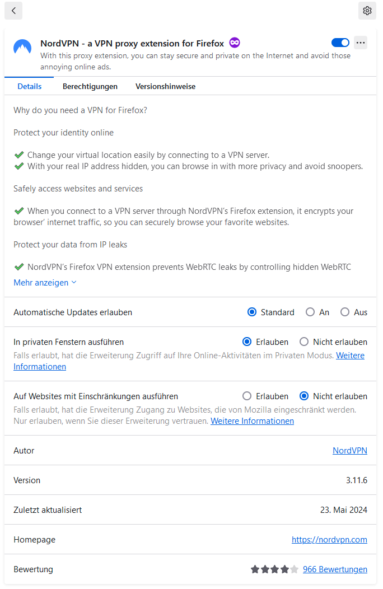Viewport: 383px width, 589px height.
Task: Turn automatic updates to Aus
Action: point(345,312)
